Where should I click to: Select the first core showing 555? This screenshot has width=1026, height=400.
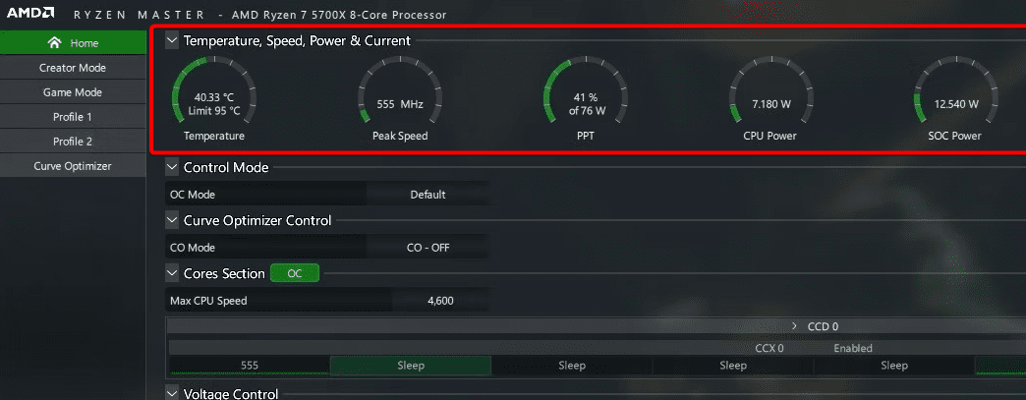tap(250, 366)
